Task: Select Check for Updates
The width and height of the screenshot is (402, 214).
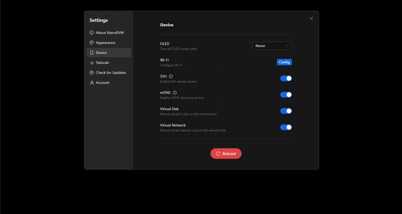Action: point(109,73)
